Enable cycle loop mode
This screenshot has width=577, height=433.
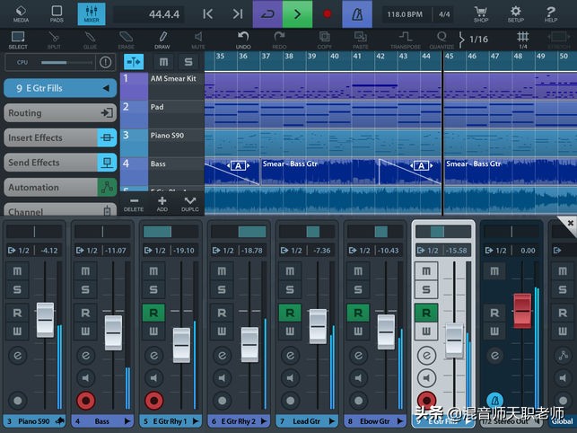pyautogui.click(x=267, y=13)
